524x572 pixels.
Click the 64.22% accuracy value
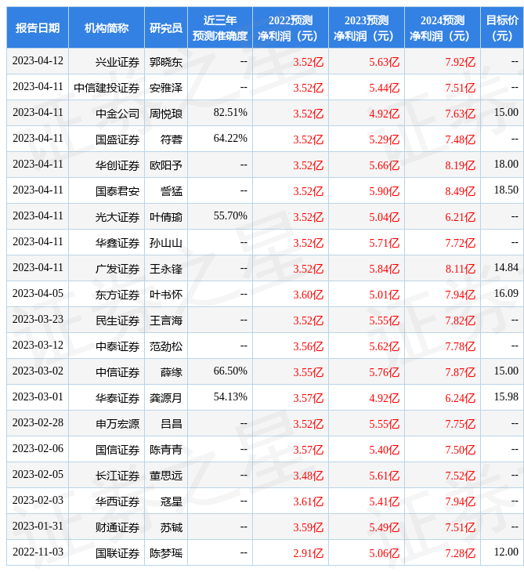click(230, 138)
